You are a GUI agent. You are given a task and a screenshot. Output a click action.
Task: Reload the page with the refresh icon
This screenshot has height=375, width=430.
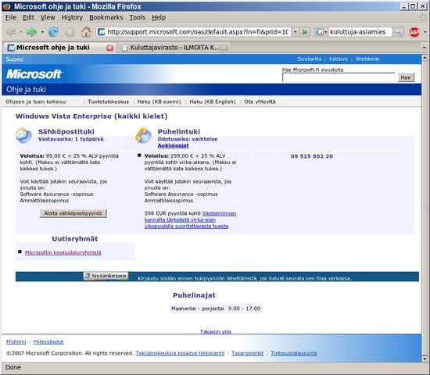coord(53,32)
